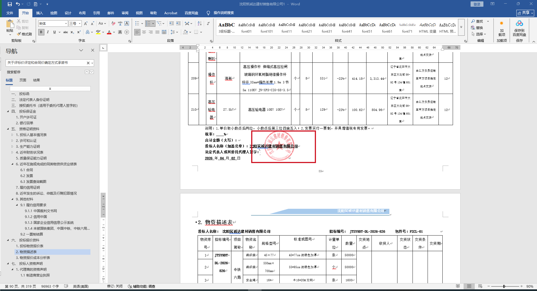Toggle underline formatting
This screenshot has width=537, height=291.
[54, 32]
